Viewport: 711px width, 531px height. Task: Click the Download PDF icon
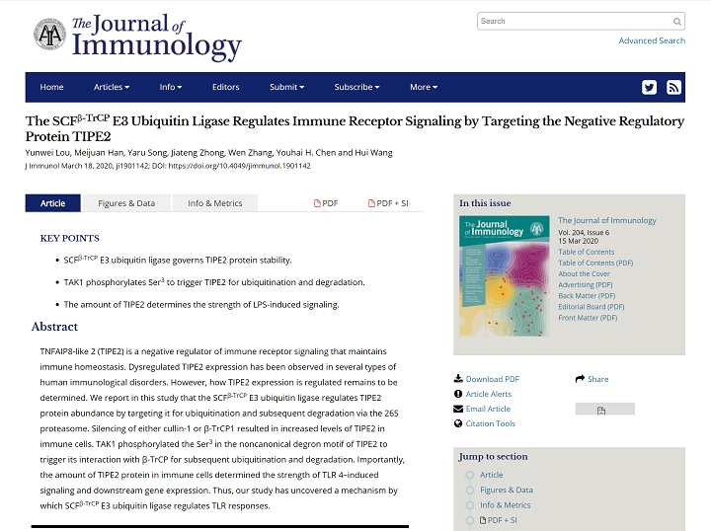point(458,379)
